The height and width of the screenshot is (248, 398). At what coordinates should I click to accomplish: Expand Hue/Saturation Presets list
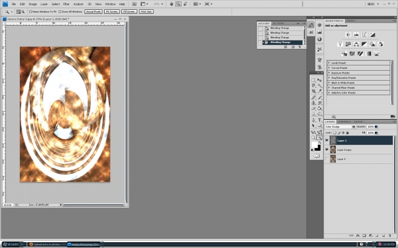[329, 77]
